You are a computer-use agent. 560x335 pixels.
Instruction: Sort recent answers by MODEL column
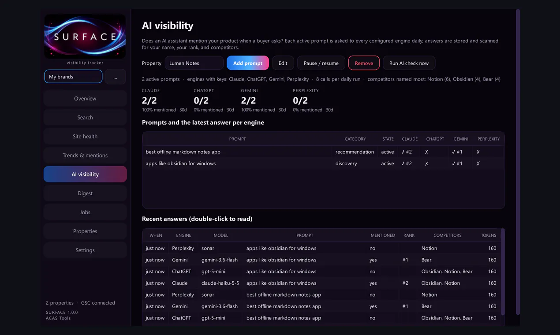click(x=221, y=235)
